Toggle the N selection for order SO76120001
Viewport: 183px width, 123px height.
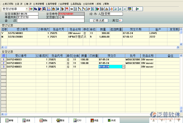click(x=3, y=37)
